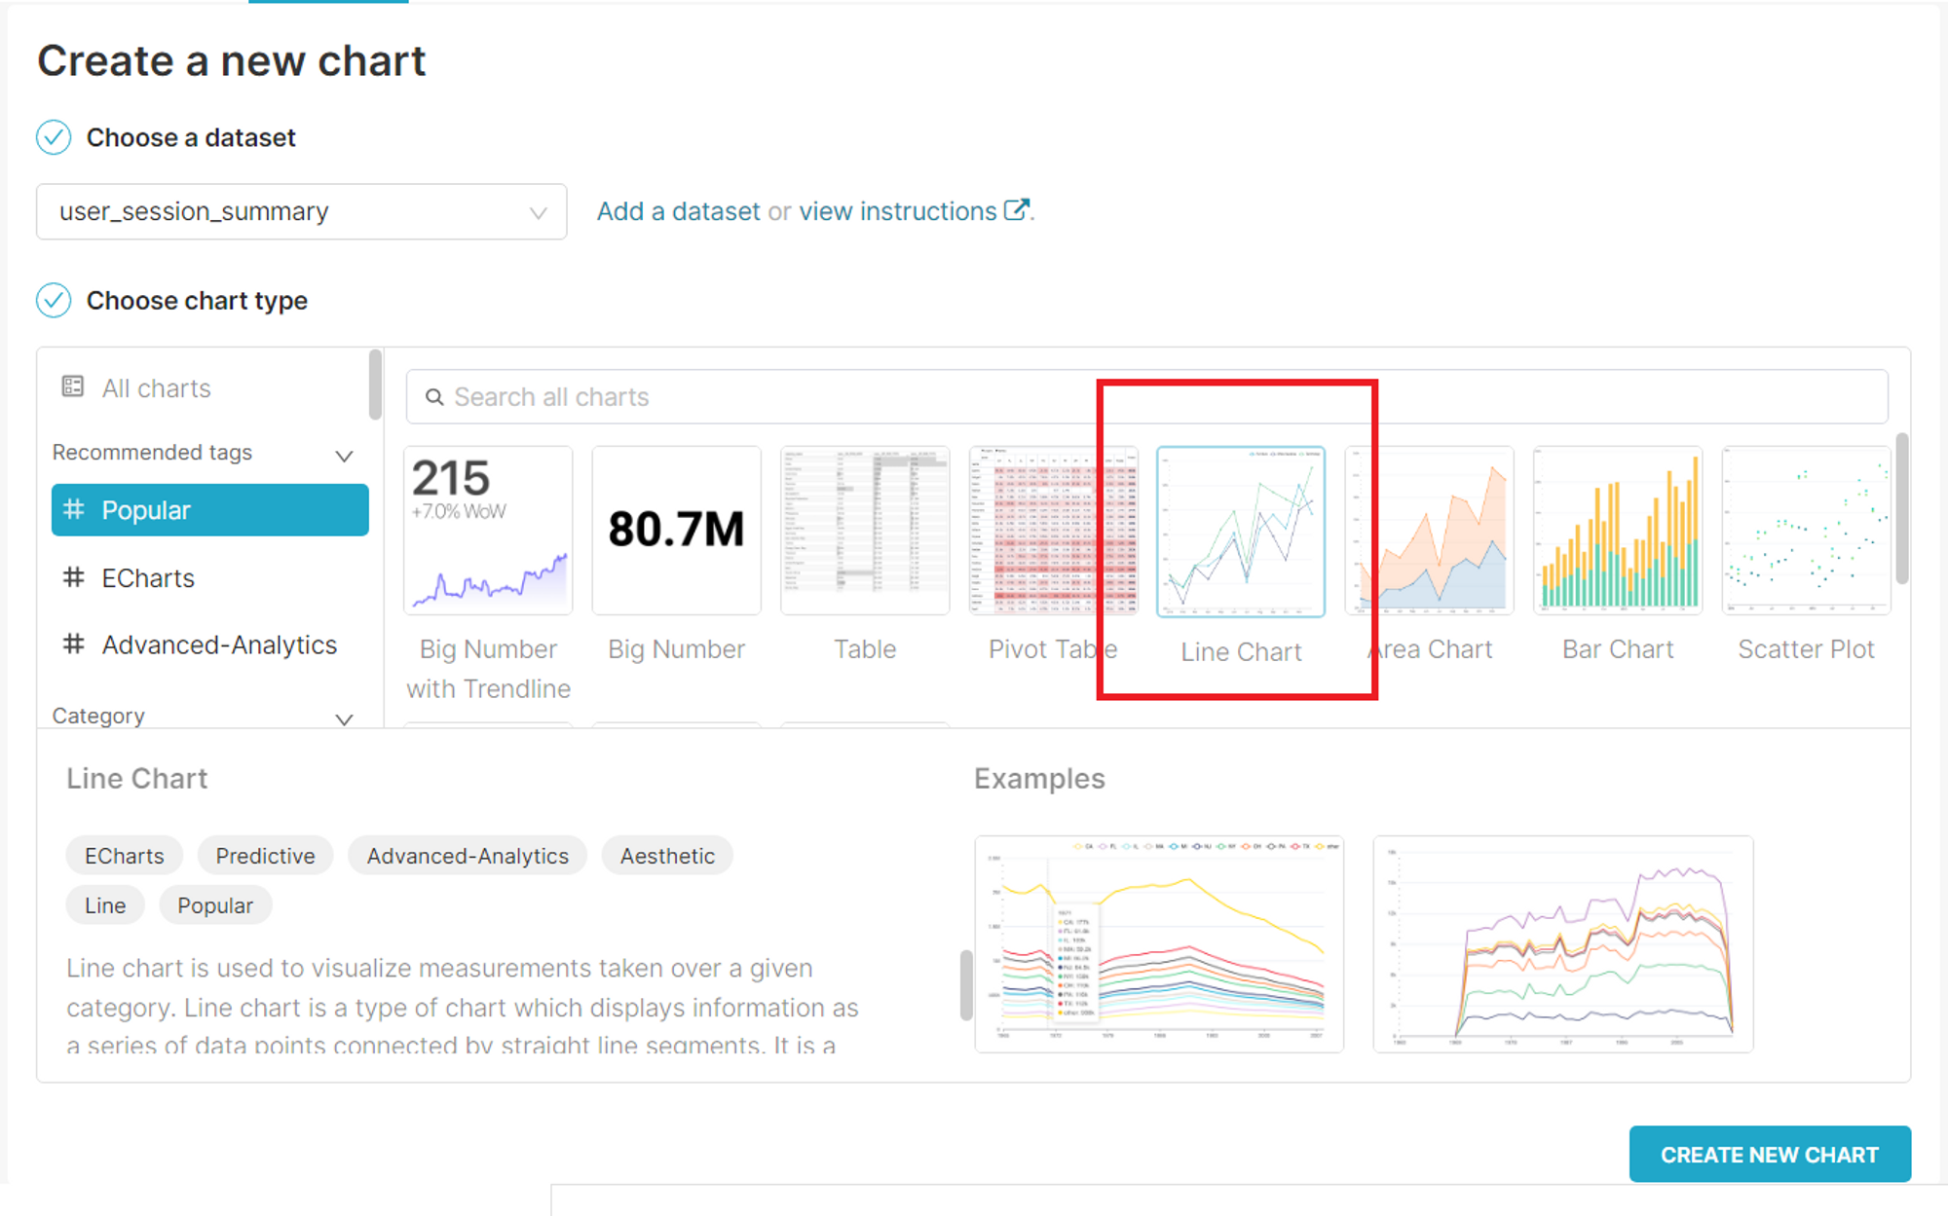Select the Area Chart icon

pos(1429,531)
